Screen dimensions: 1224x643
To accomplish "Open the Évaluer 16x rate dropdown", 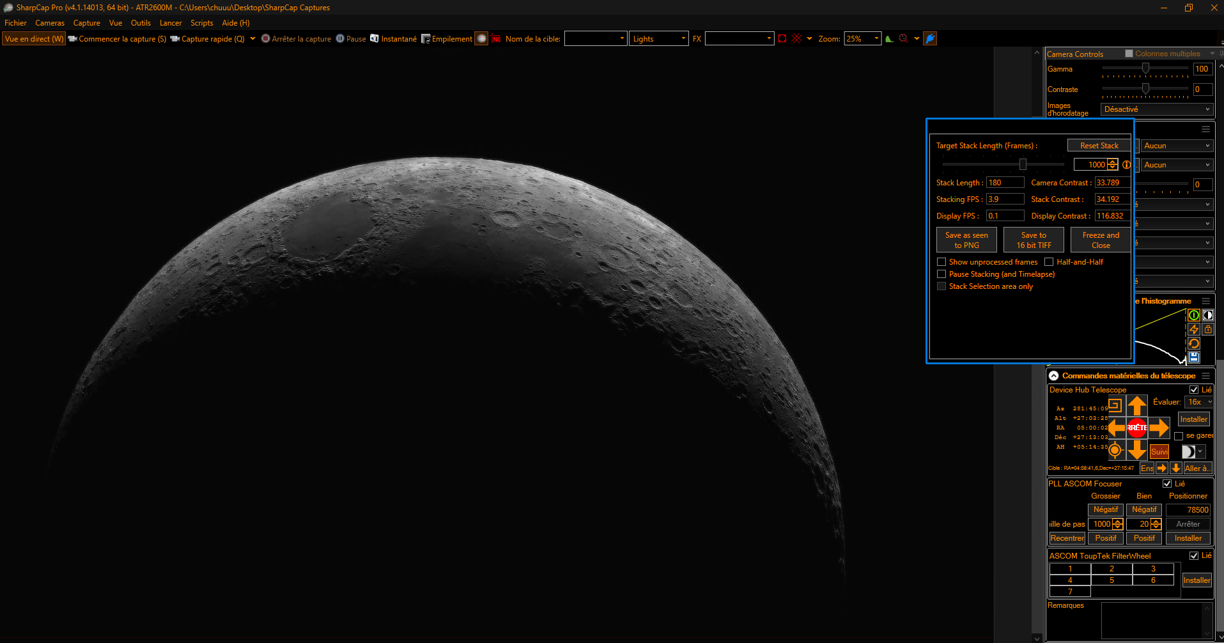I will tap(1198, 402).
